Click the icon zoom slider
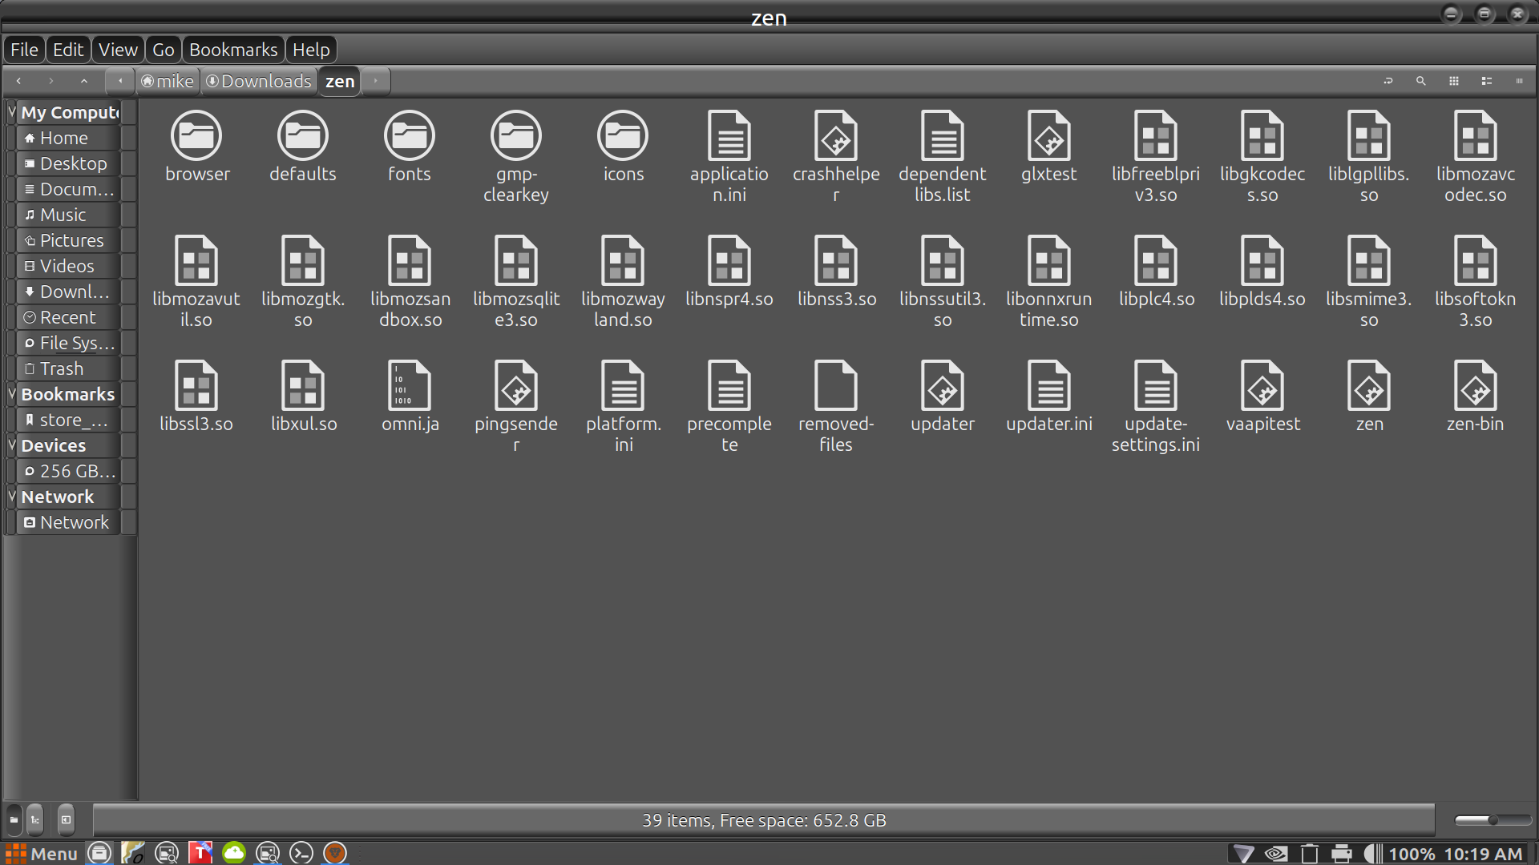This screenshot has height=865, width=1539. pyautogui.click(x=1492, y=819)
